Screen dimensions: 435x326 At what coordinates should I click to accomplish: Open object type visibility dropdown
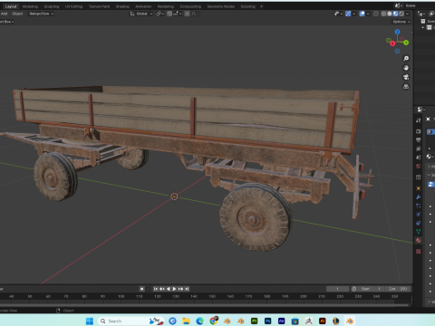pyautogui.click(x=338, y=14)
